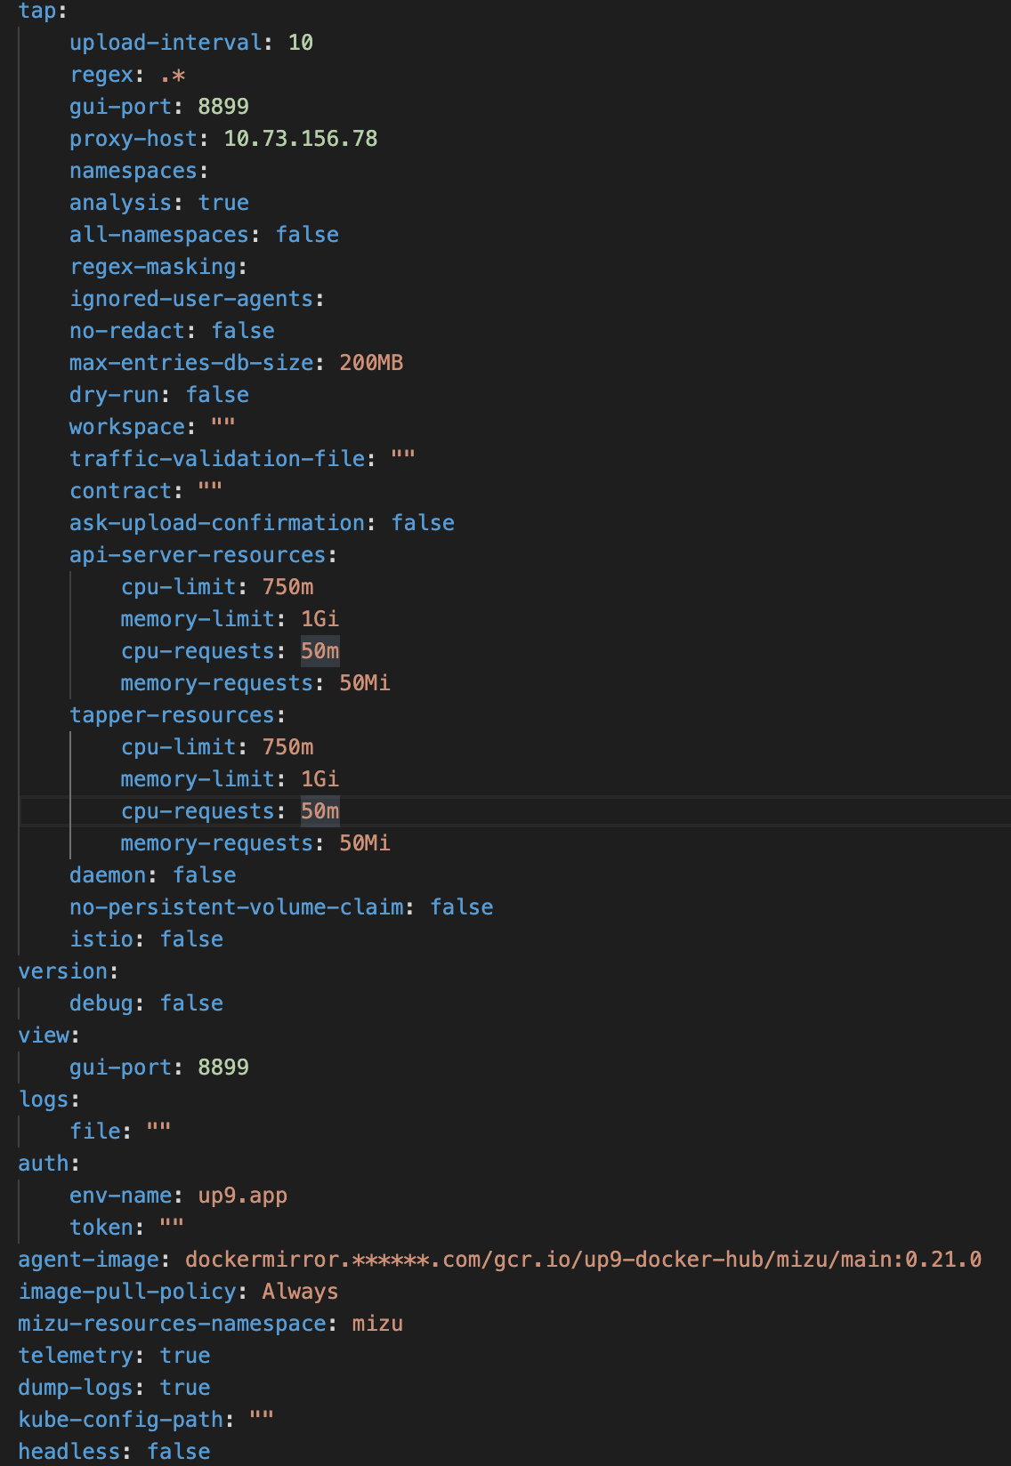
Task: Click the top-level 'logs' key
Action: tap(44, 1099)
